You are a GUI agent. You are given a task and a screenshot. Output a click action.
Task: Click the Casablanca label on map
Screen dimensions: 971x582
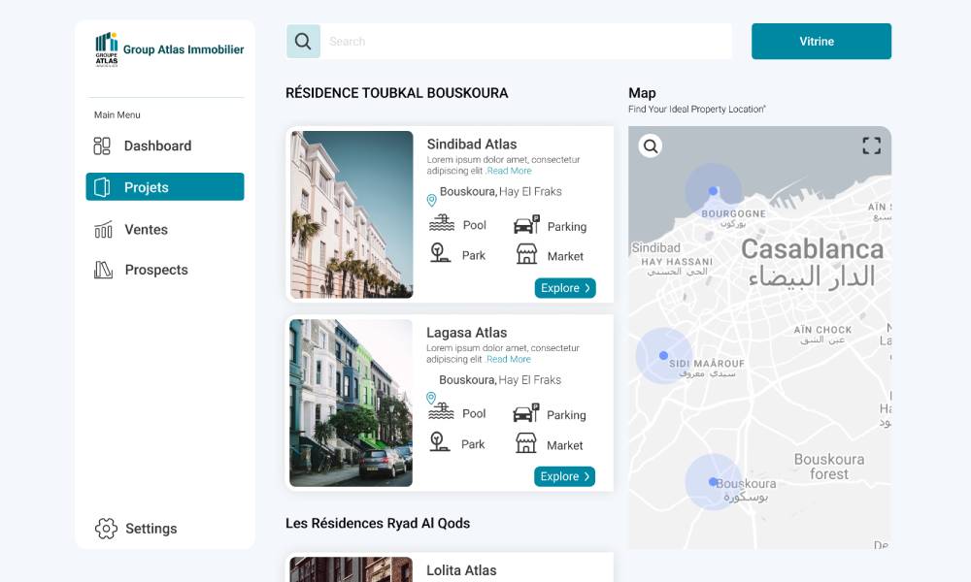tap(813, 249)
